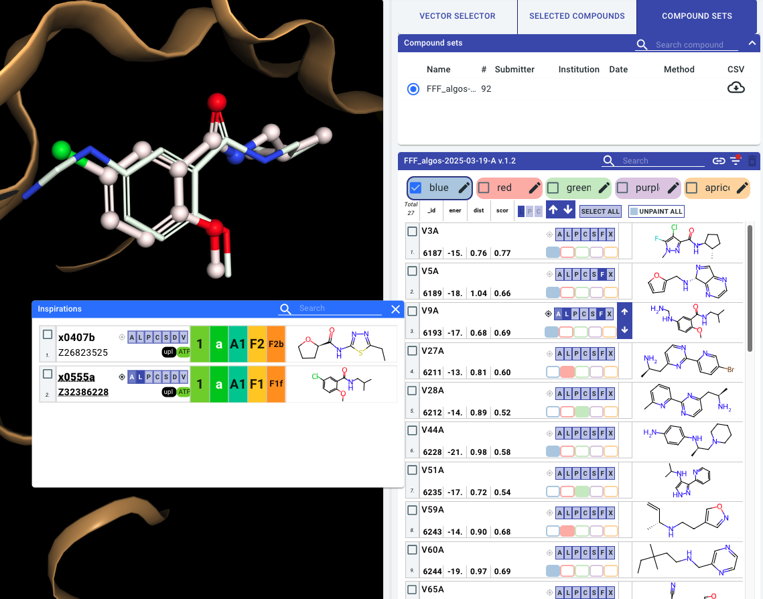Screen dimensions: 763x599
Task: Sort by the dist column header
Action: point(479,210)
